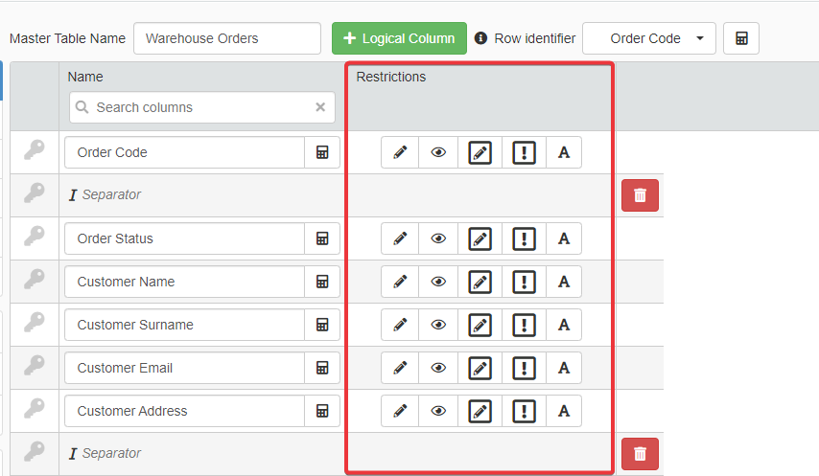The height and width of the screenshot is (476, 819).
Task: Clear the Search columns field
Action: 320,107
